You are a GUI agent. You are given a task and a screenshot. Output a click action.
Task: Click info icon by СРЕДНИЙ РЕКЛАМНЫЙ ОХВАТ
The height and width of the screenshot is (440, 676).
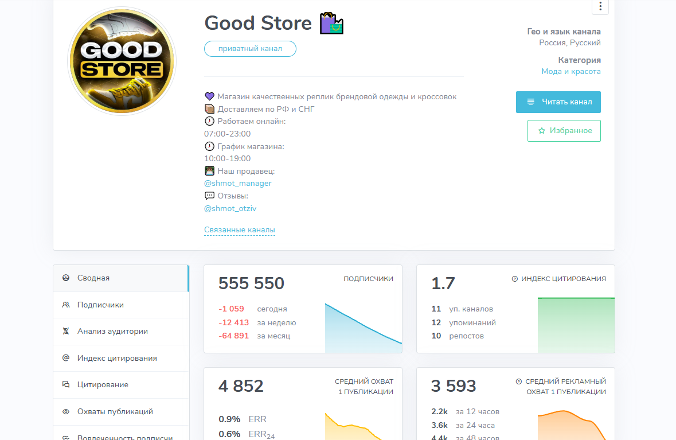519,381
